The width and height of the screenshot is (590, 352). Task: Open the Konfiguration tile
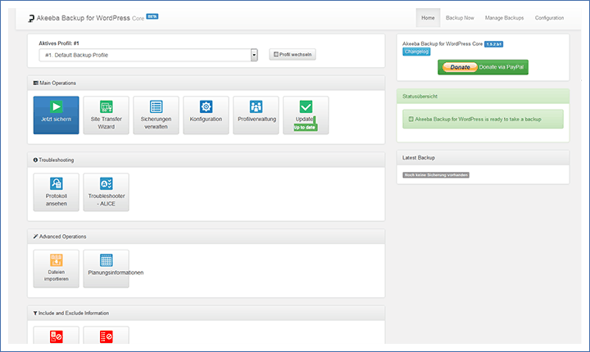(206, 115)
